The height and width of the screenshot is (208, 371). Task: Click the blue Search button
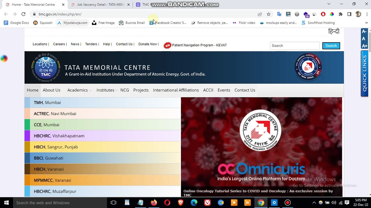331,46
